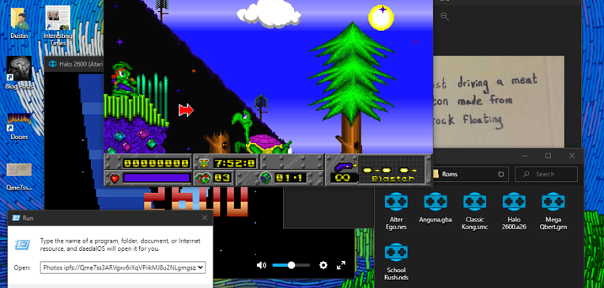604x288 pixels.
Task: Adjust the video player volume slider
Action: pos(291,265)
